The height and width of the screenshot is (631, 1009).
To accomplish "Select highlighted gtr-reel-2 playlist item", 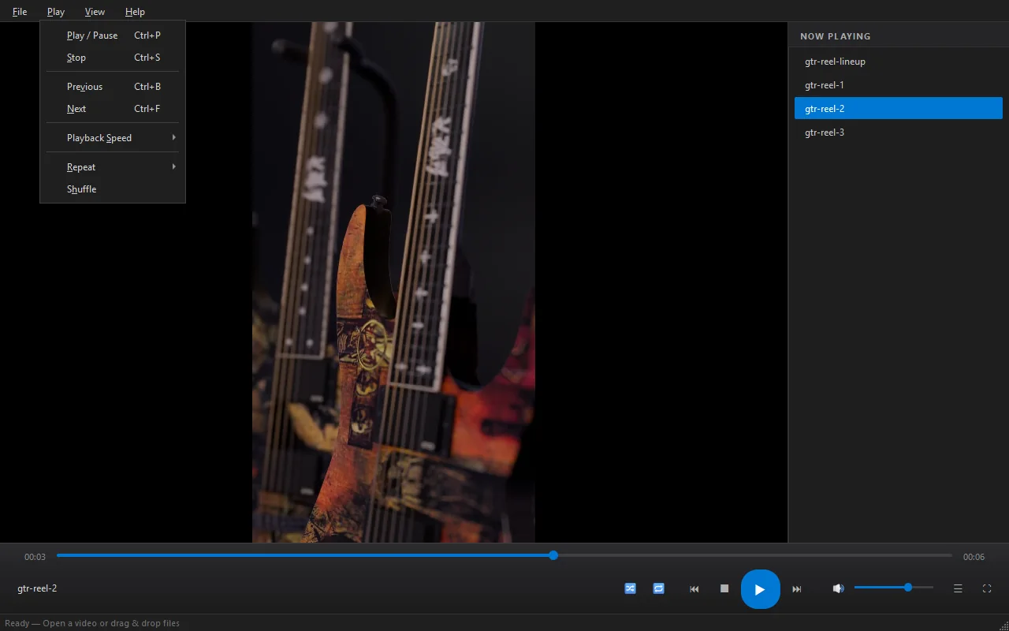I will coord(899,109).
